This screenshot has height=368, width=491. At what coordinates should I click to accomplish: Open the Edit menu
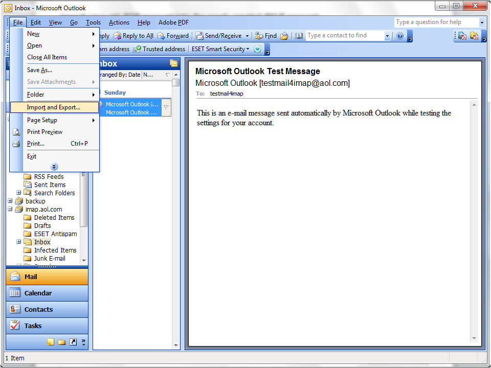click(35, 22)
